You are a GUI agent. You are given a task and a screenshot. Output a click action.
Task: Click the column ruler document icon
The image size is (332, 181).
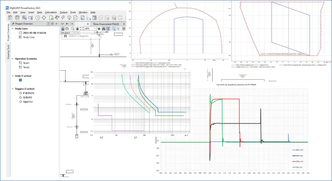click(x=94, y=18)
